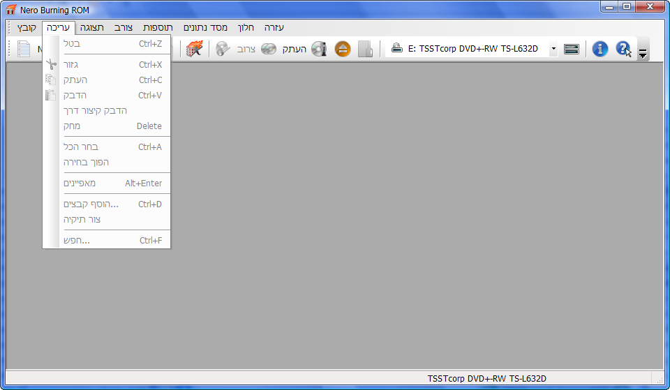Open the קובץ (File) menu

pos(27,27)
